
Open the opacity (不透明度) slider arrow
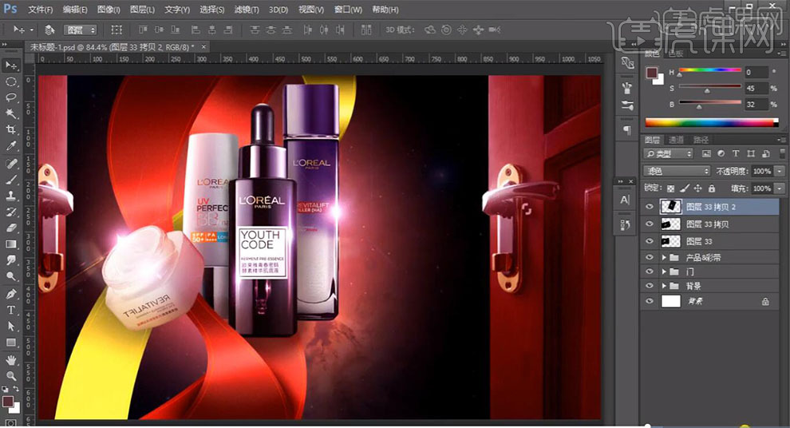[780, 172]
